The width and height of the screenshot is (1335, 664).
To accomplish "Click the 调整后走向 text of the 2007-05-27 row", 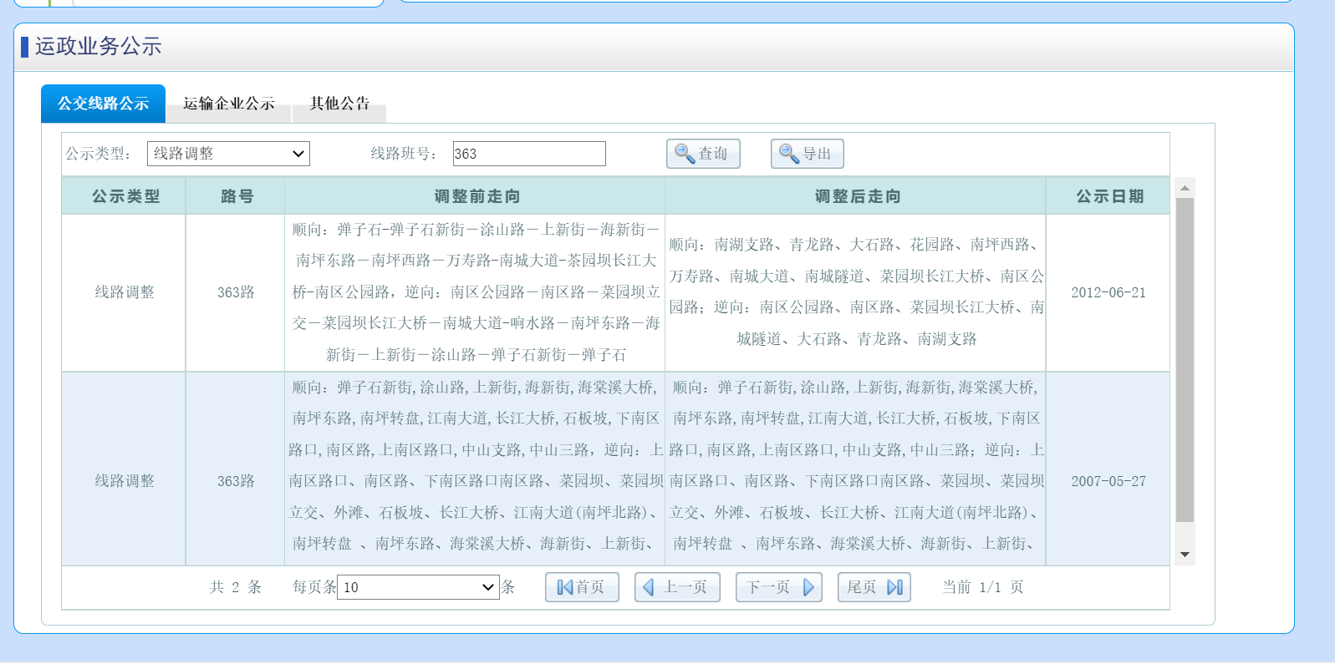I will point(856,465).
